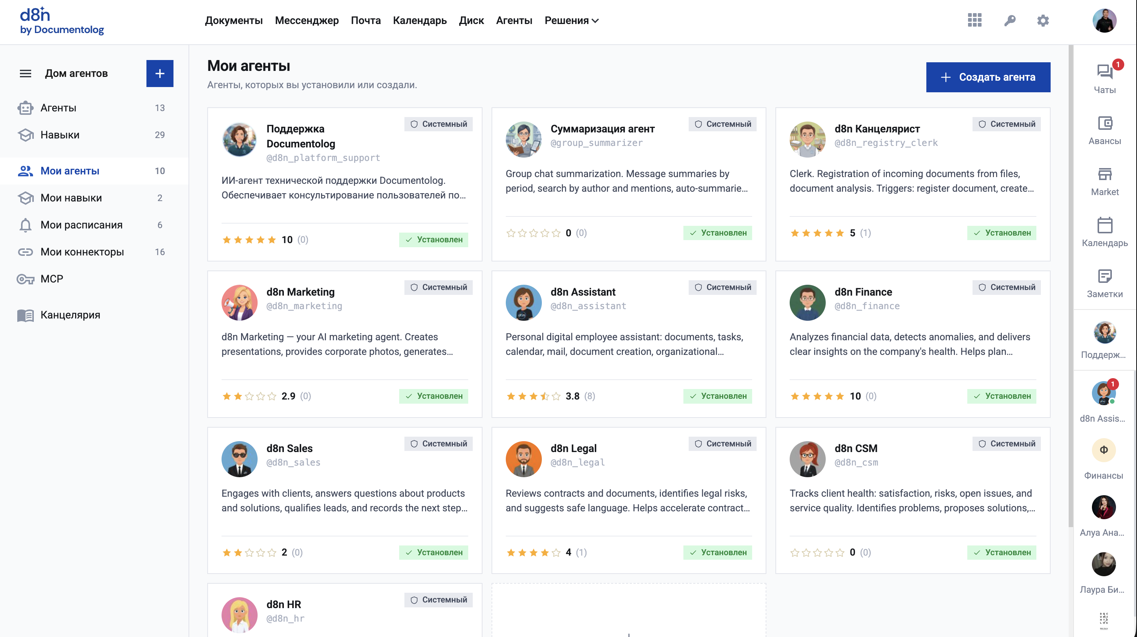Click Установлен on d8n Канцелярист card
Viewport: 1137px width, 637px height.
tap(1001, 233)
